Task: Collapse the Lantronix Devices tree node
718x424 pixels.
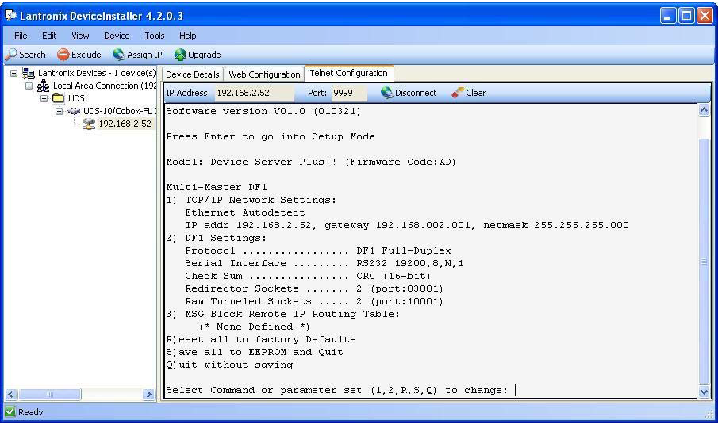Action: coord(13,73)
